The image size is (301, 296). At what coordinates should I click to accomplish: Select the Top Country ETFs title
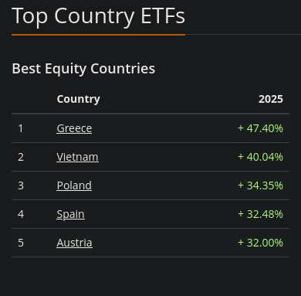[98, 16]
